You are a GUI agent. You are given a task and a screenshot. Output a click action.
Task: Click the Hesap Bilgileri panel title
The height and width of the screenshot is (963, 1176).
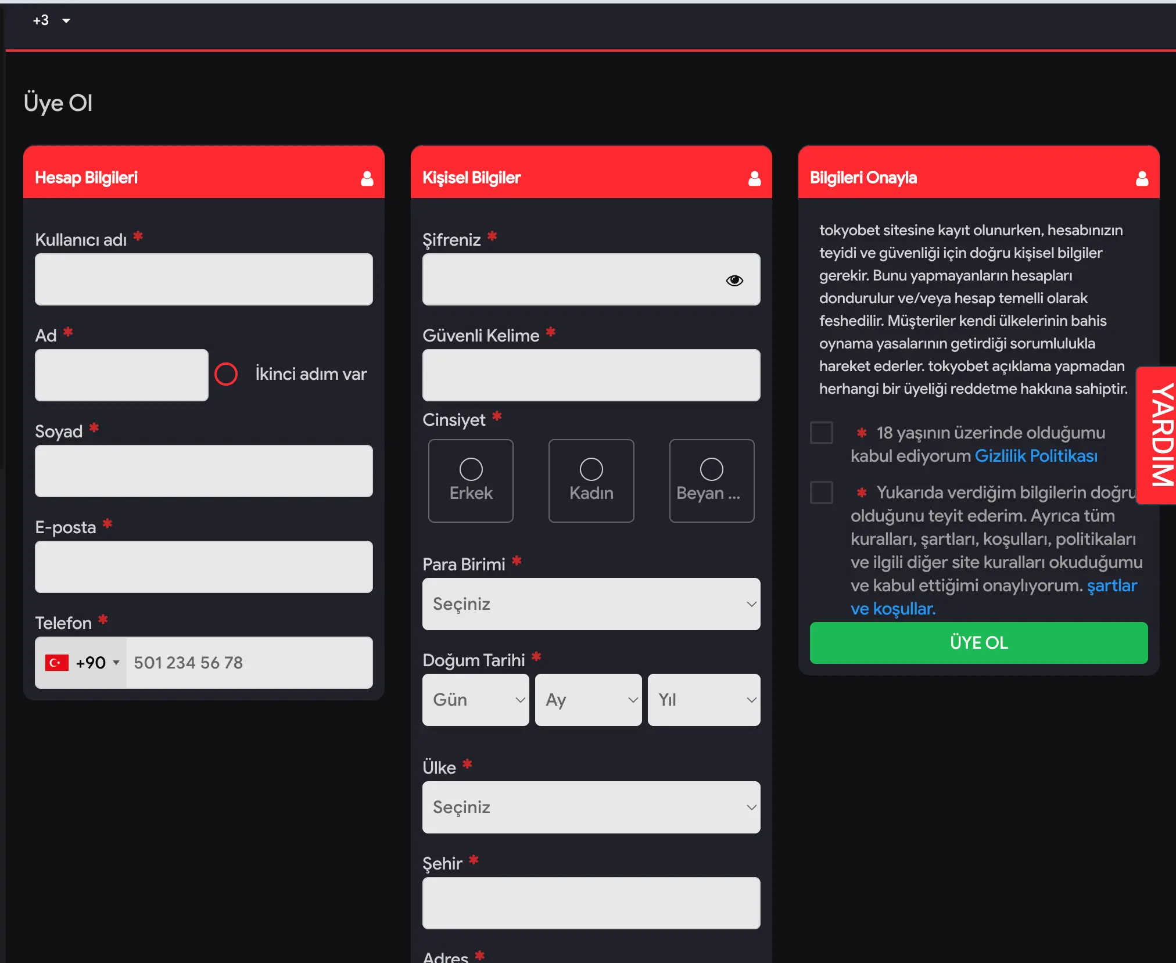click(86, 178)
